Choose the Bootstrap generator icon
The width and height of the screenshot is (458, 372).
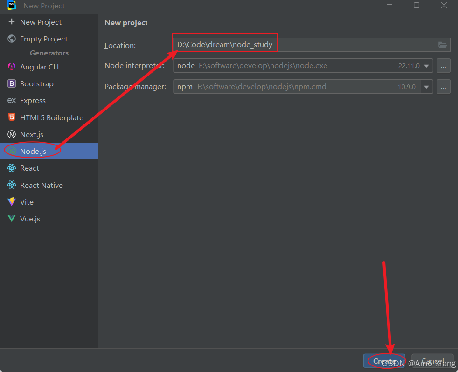(11, 83)
